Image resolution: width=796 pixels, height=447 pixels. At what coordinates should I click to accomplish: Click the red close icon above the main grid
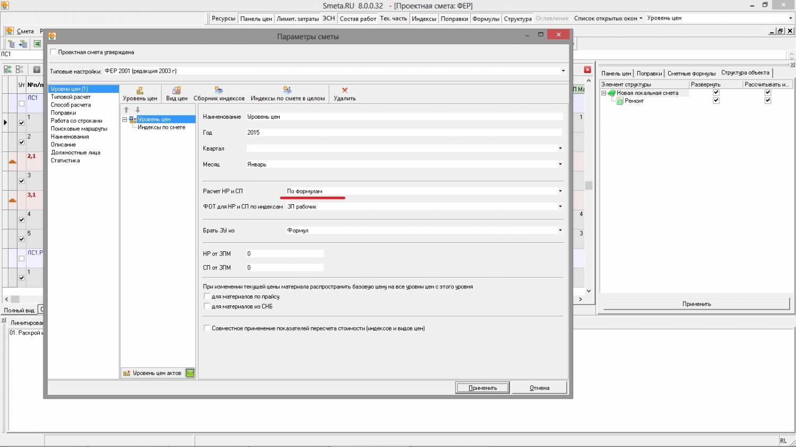[x=587, y=69]
